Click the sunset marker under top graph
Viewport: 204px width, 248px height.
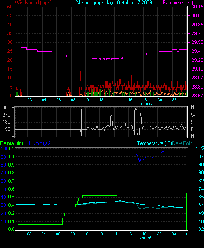point(146,103)
